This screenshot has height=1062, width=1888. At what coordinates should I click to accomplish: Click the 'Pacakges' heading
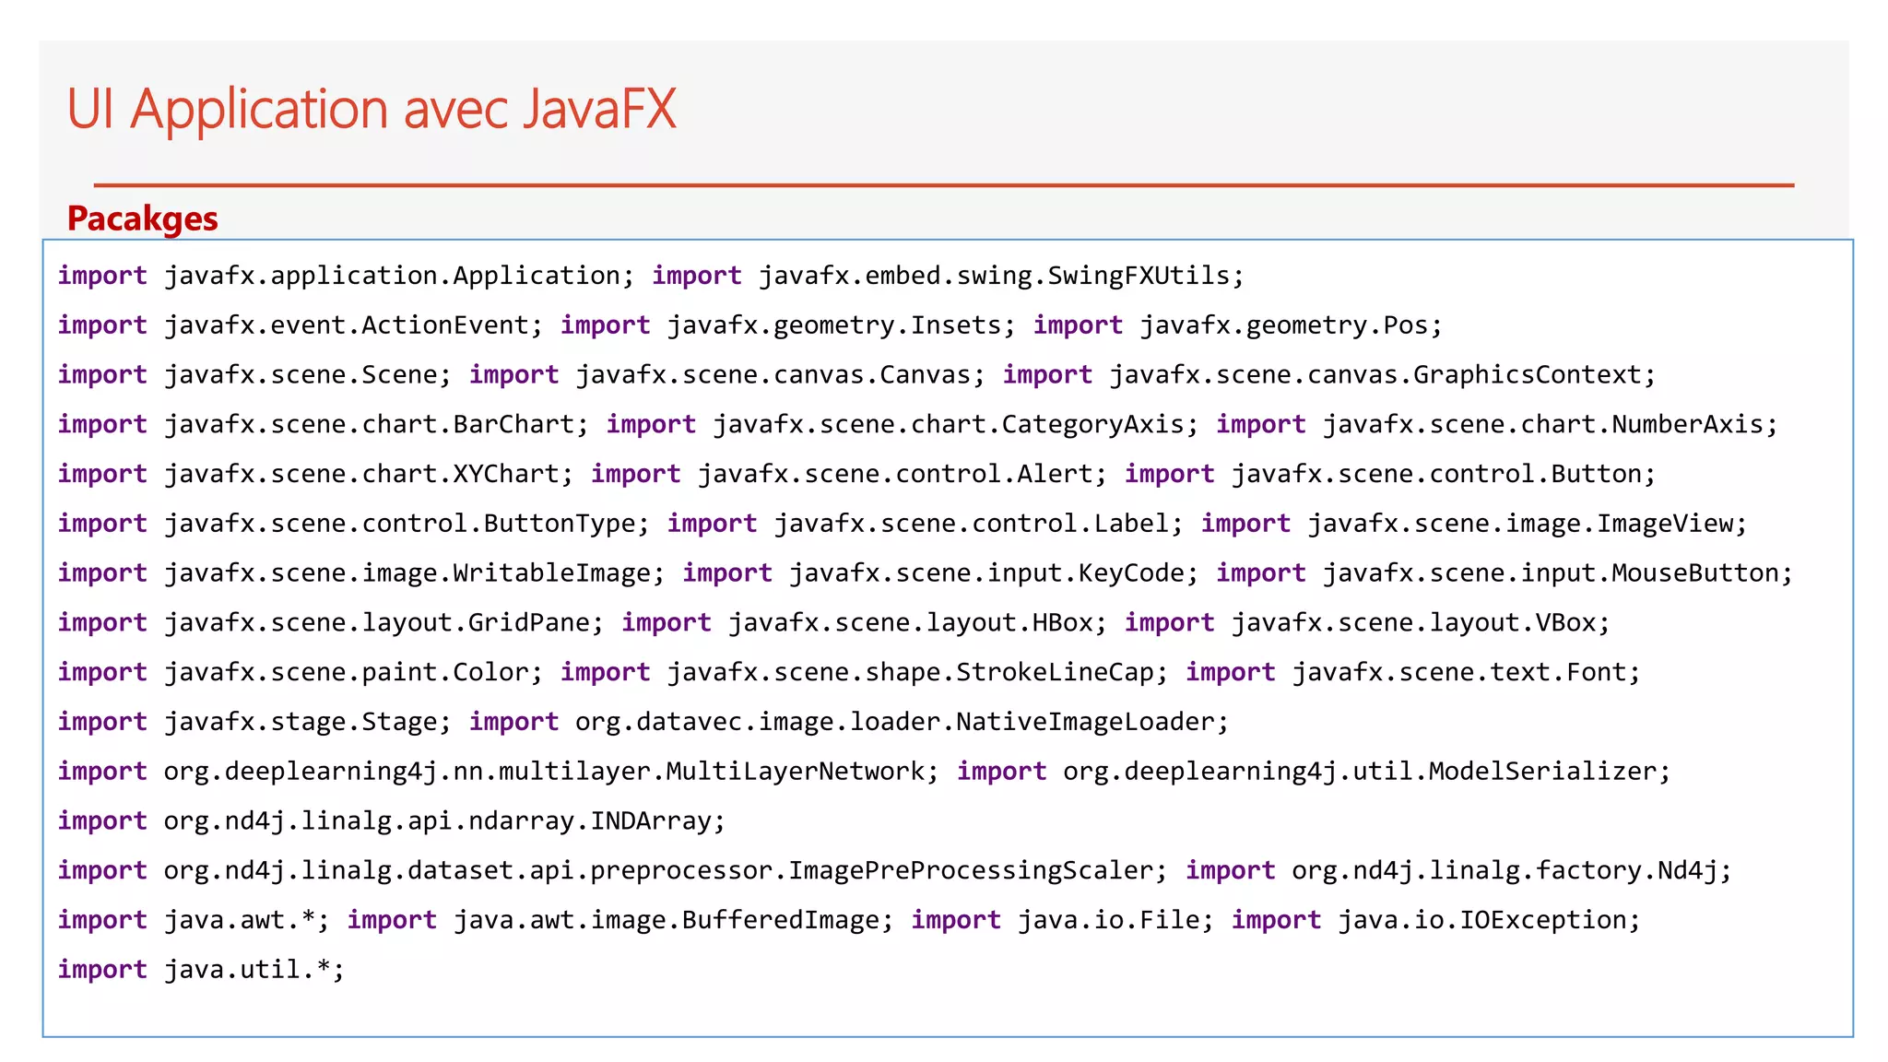143,218
